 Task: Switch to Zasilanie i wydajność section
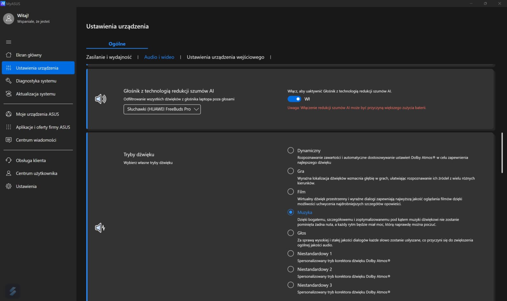coord(109,57)
